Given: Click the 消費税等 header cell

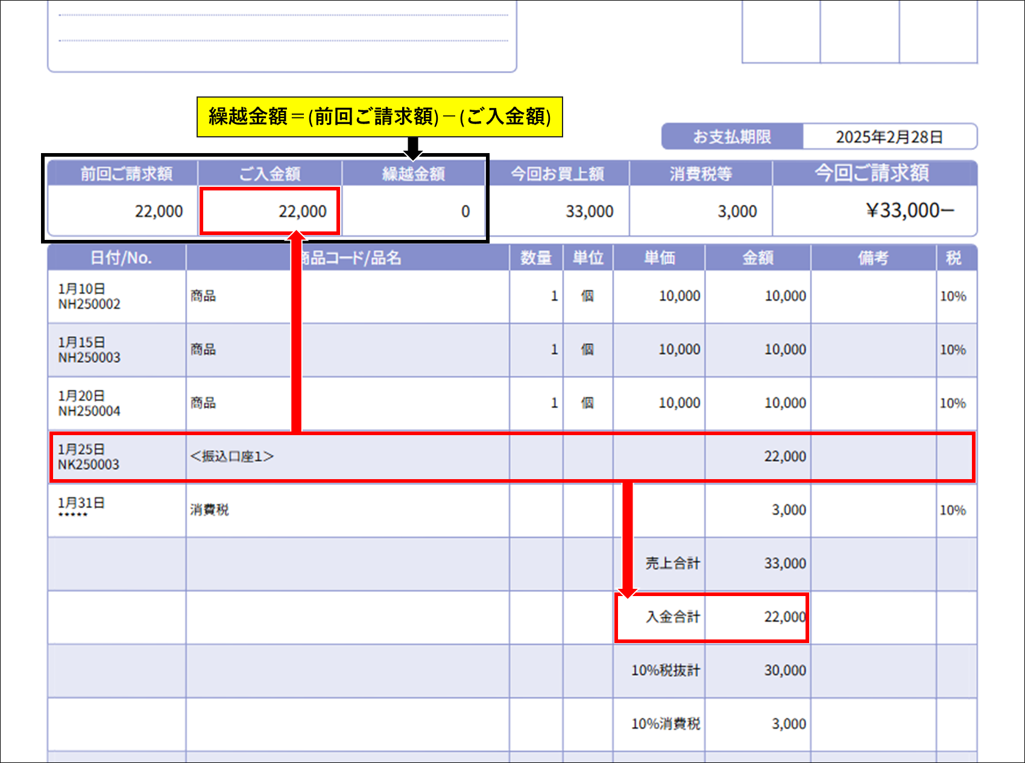Looking at the screenshot, I should pyautogui.click(x=701, y=174).
